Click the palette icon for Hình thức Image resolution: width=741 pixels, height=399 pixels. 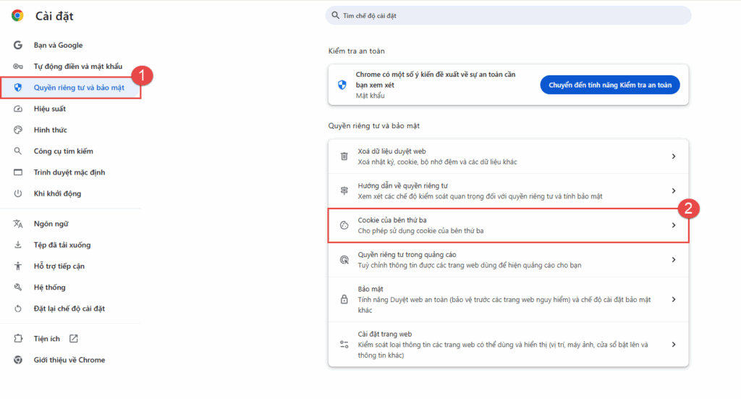tap(18, 130)
